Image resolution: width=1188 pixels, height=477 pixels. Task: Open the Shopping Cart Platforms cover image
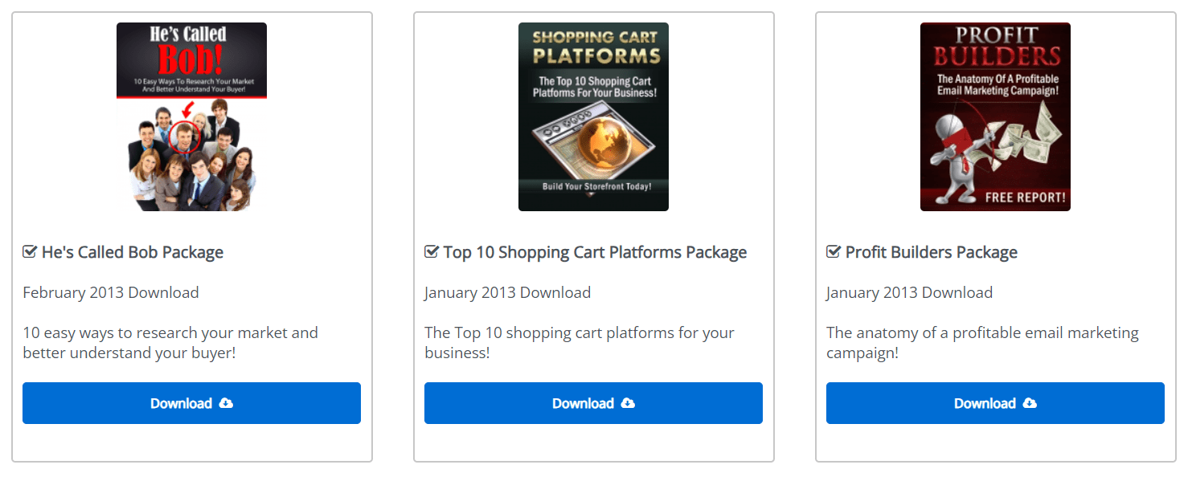pyautogui.click(x=593, y=117)
